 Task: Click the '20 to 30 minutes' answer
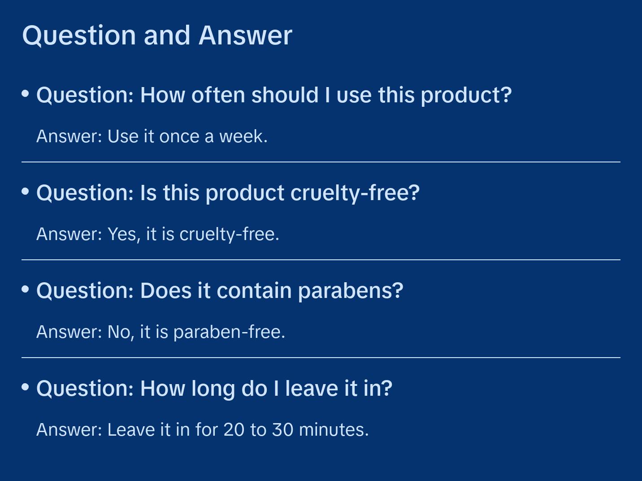click(203, 430)
